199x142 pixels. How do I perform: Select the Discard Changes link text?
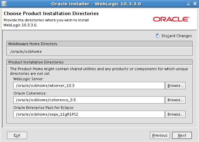177,36
